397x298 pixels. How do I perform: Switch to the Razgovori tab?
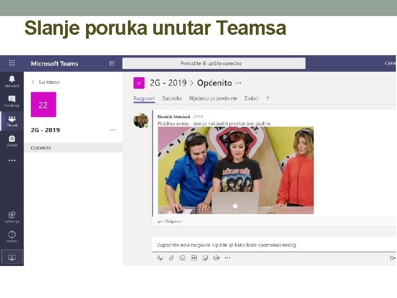click(144, 98)
